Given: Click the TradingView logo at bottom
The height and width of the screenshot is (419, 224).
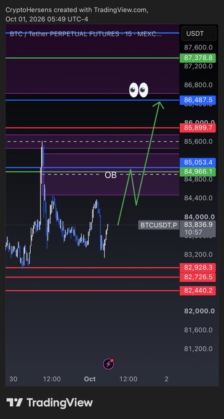Looking at the screenshot, I should (50, 402).
